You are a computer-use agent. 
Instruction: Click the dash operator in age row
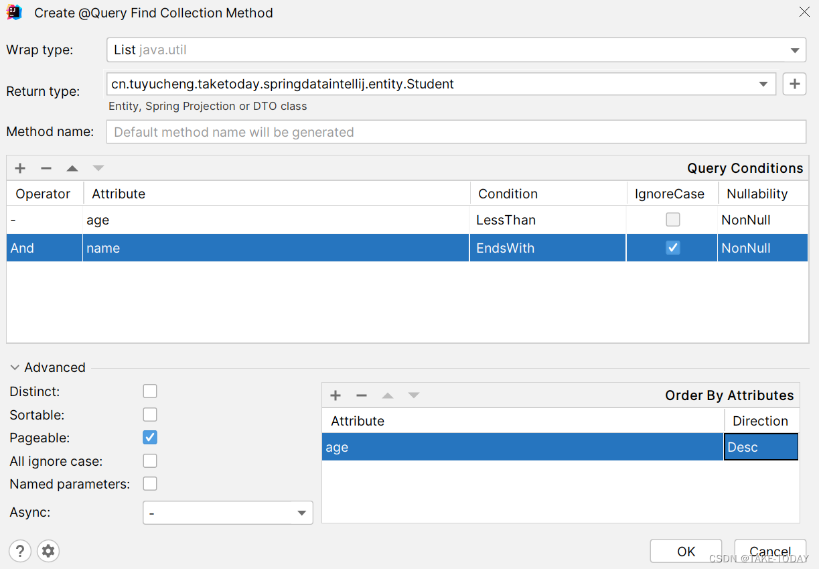(45, 220)
